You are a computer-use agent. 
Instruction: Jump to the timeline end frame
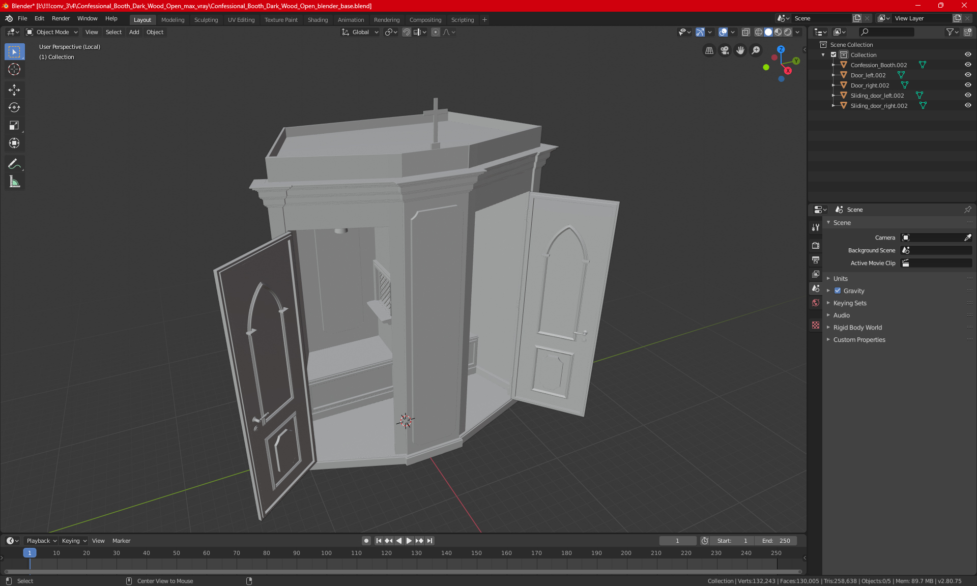[x=430, y=541]
